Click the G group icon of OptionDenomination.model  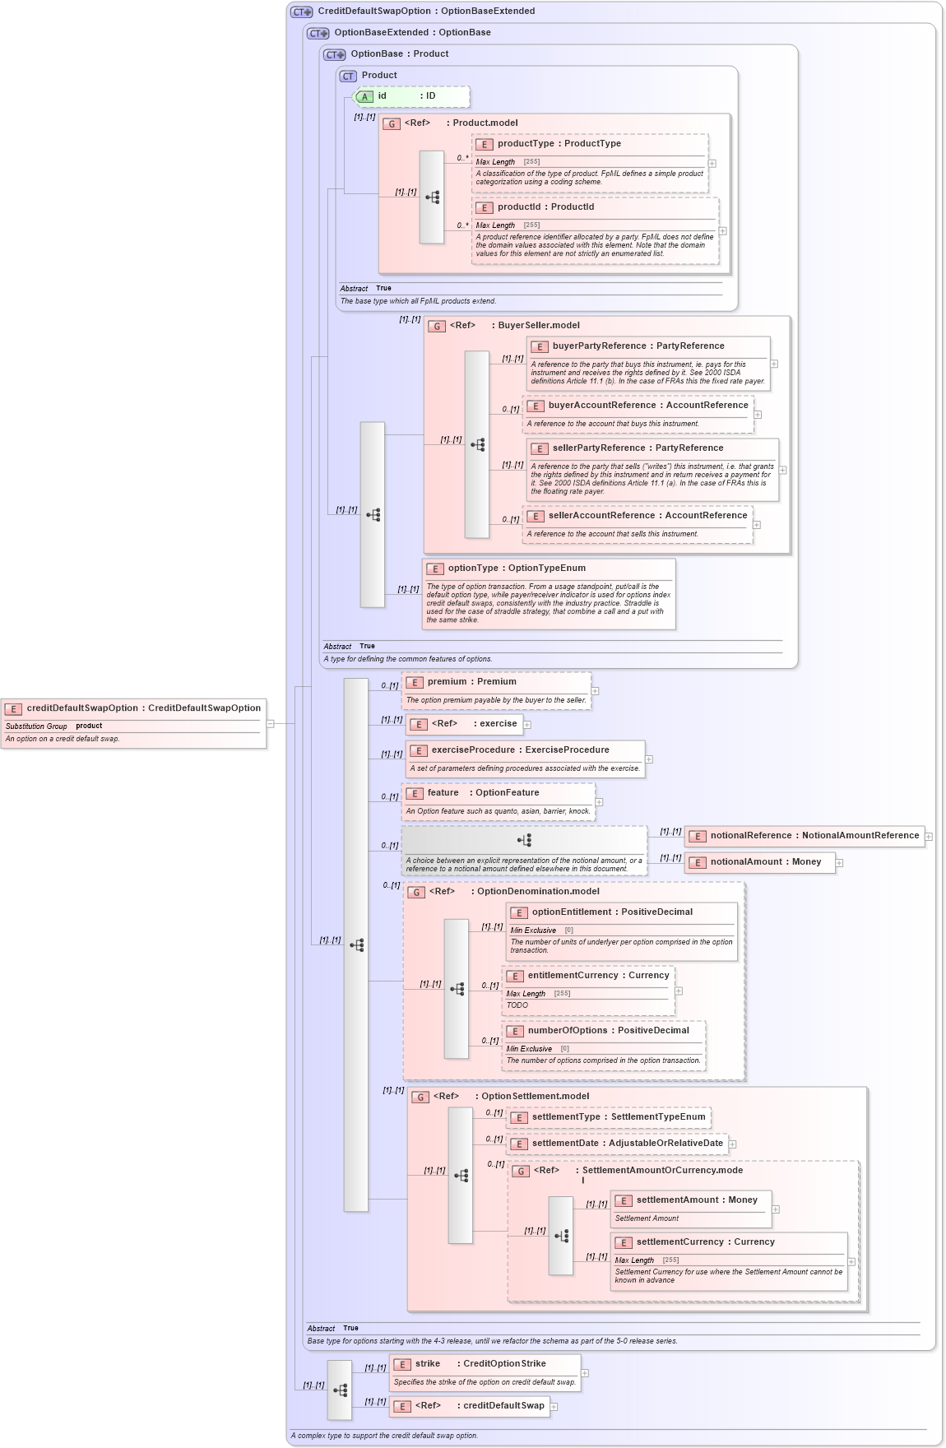(x=416, y=892)
